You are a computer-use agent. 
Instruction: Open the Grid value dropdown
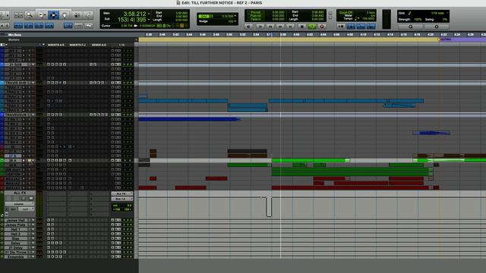pyautogui.click(x=235, y=16)
